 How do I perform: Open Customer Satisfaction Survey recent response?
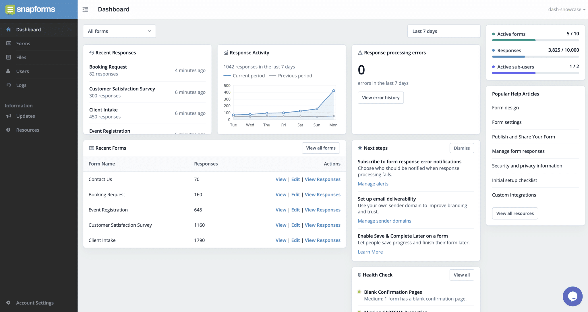click(x=147, y=92)
